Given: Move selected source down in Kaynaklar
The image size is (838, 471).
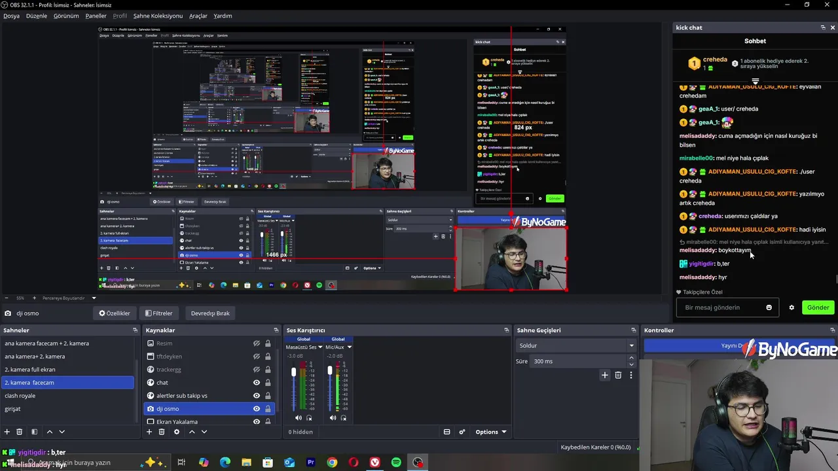Looking at the screenshot, I should point(204,432).
